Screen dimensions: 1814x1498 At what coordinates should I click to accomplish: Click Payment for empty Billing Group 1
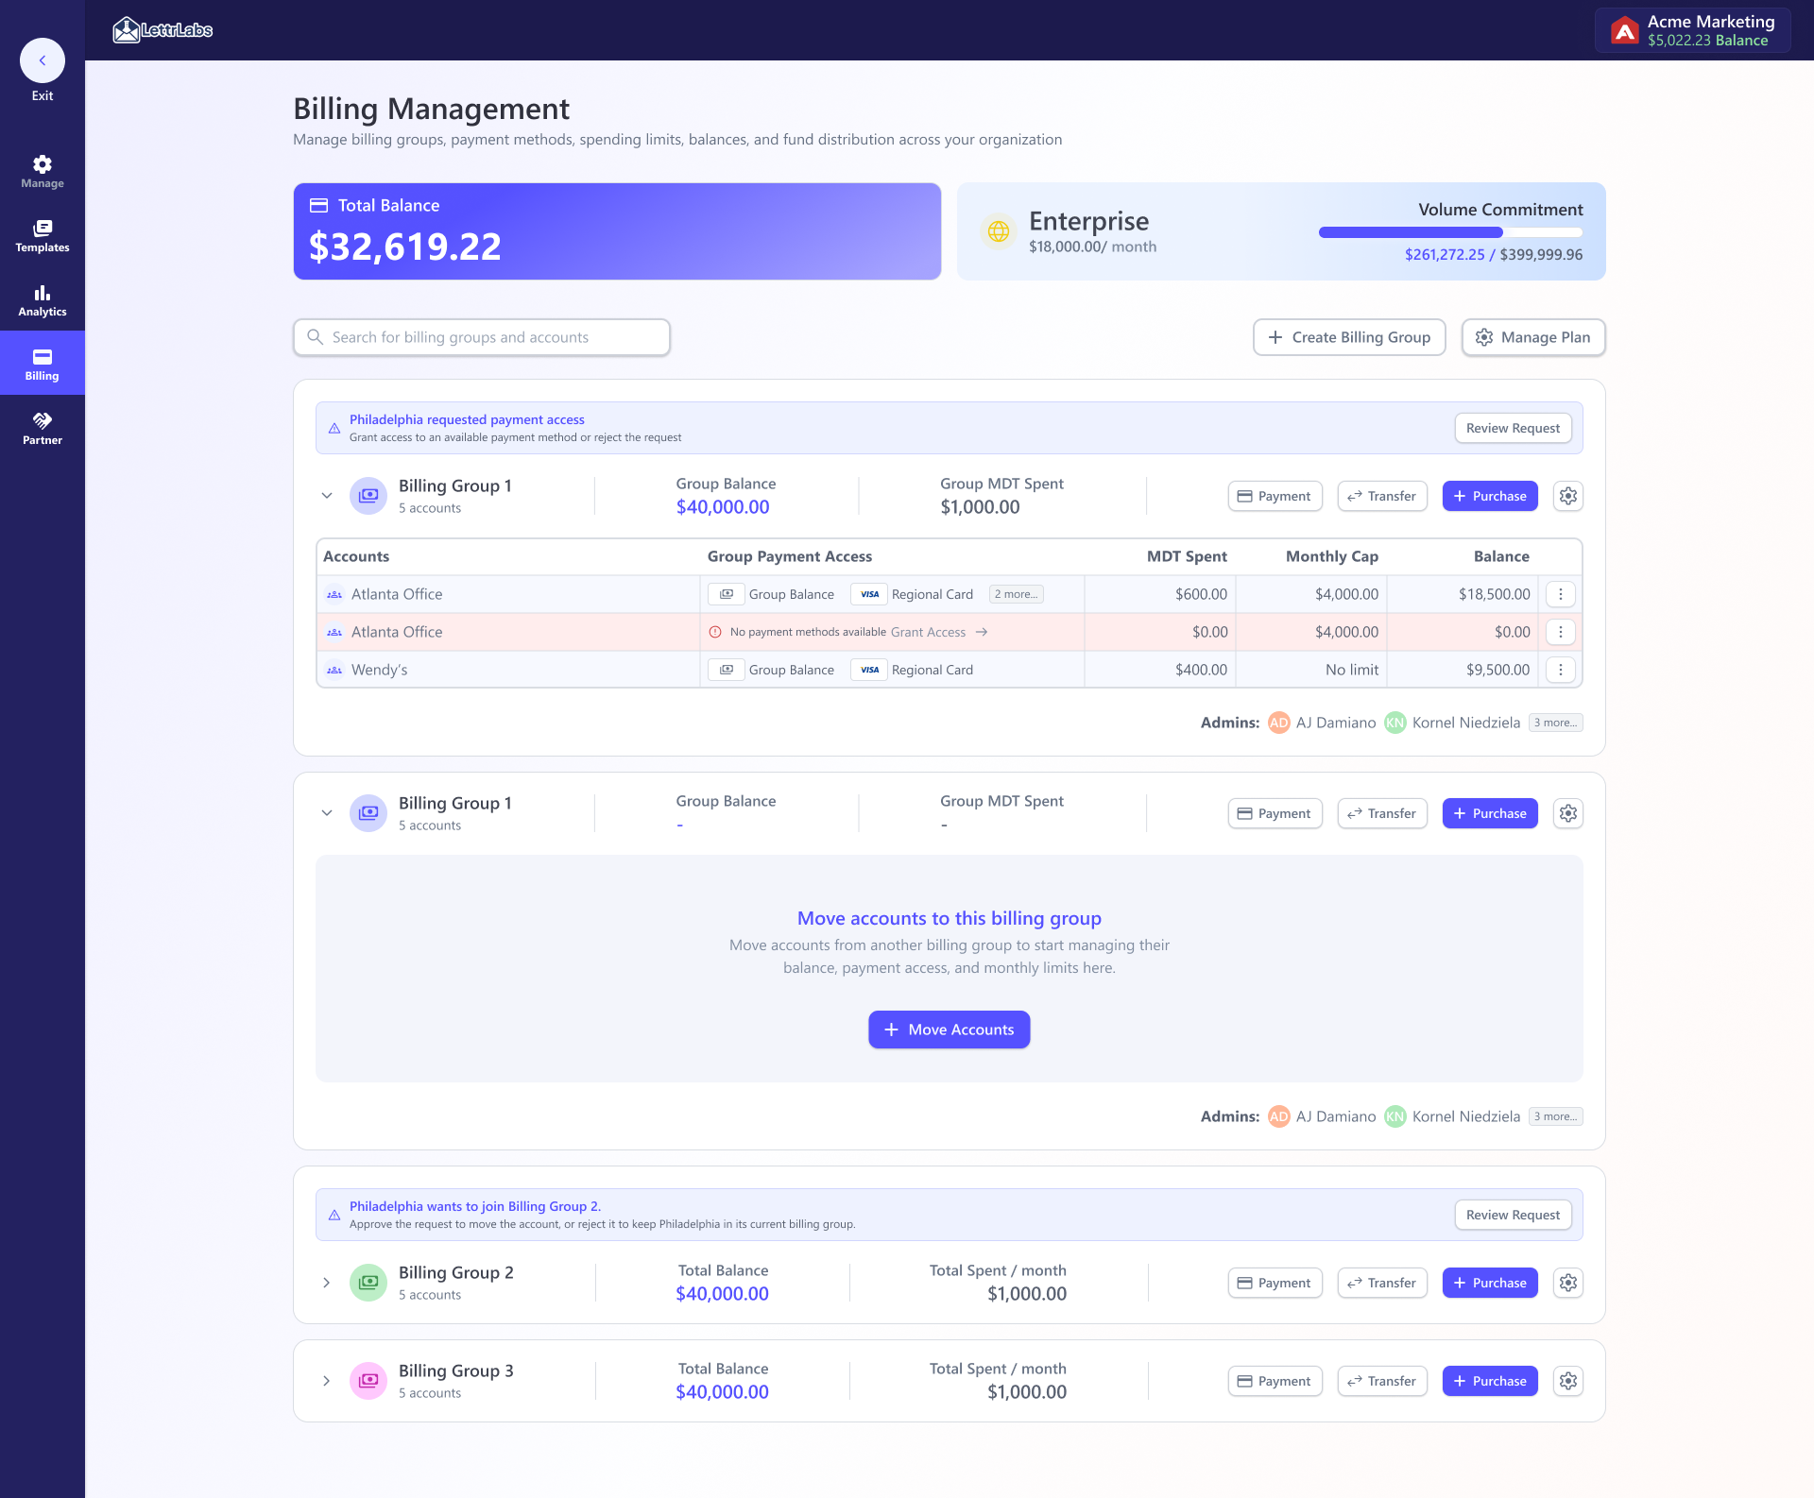(x=1275, y=813)
